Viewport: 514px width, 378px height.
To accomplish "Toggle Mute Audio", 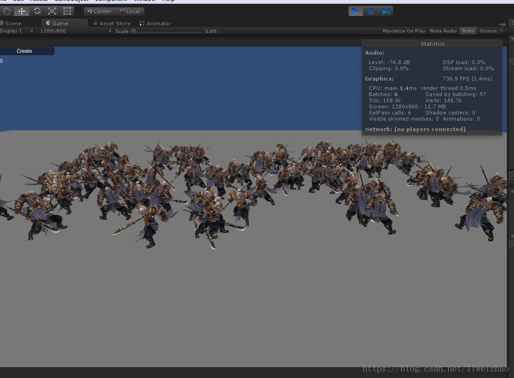I will (x=443, y=31).
